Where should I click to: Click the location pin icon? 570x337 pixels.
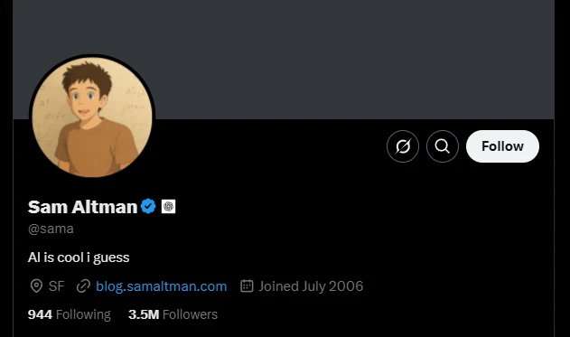tap(36, 286)
